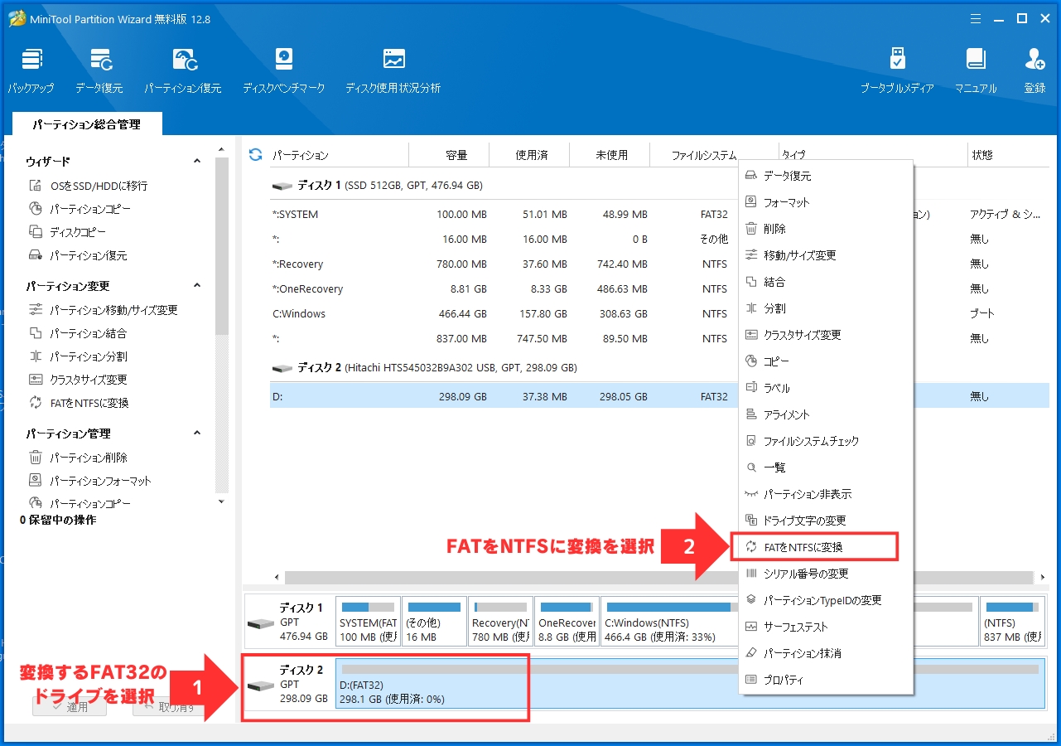The width and height of the screenshot is (1061, 746).
Task: Choose 削除 from the context menu
Action: (x=826, y=229)
